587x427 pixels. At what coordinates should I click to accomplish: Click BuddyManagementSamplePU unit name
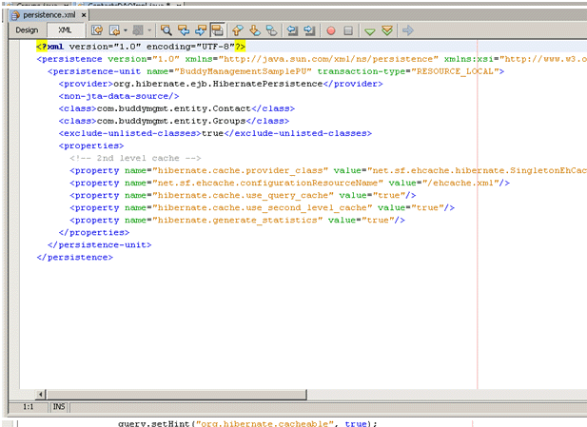click(x=245, y=71)
